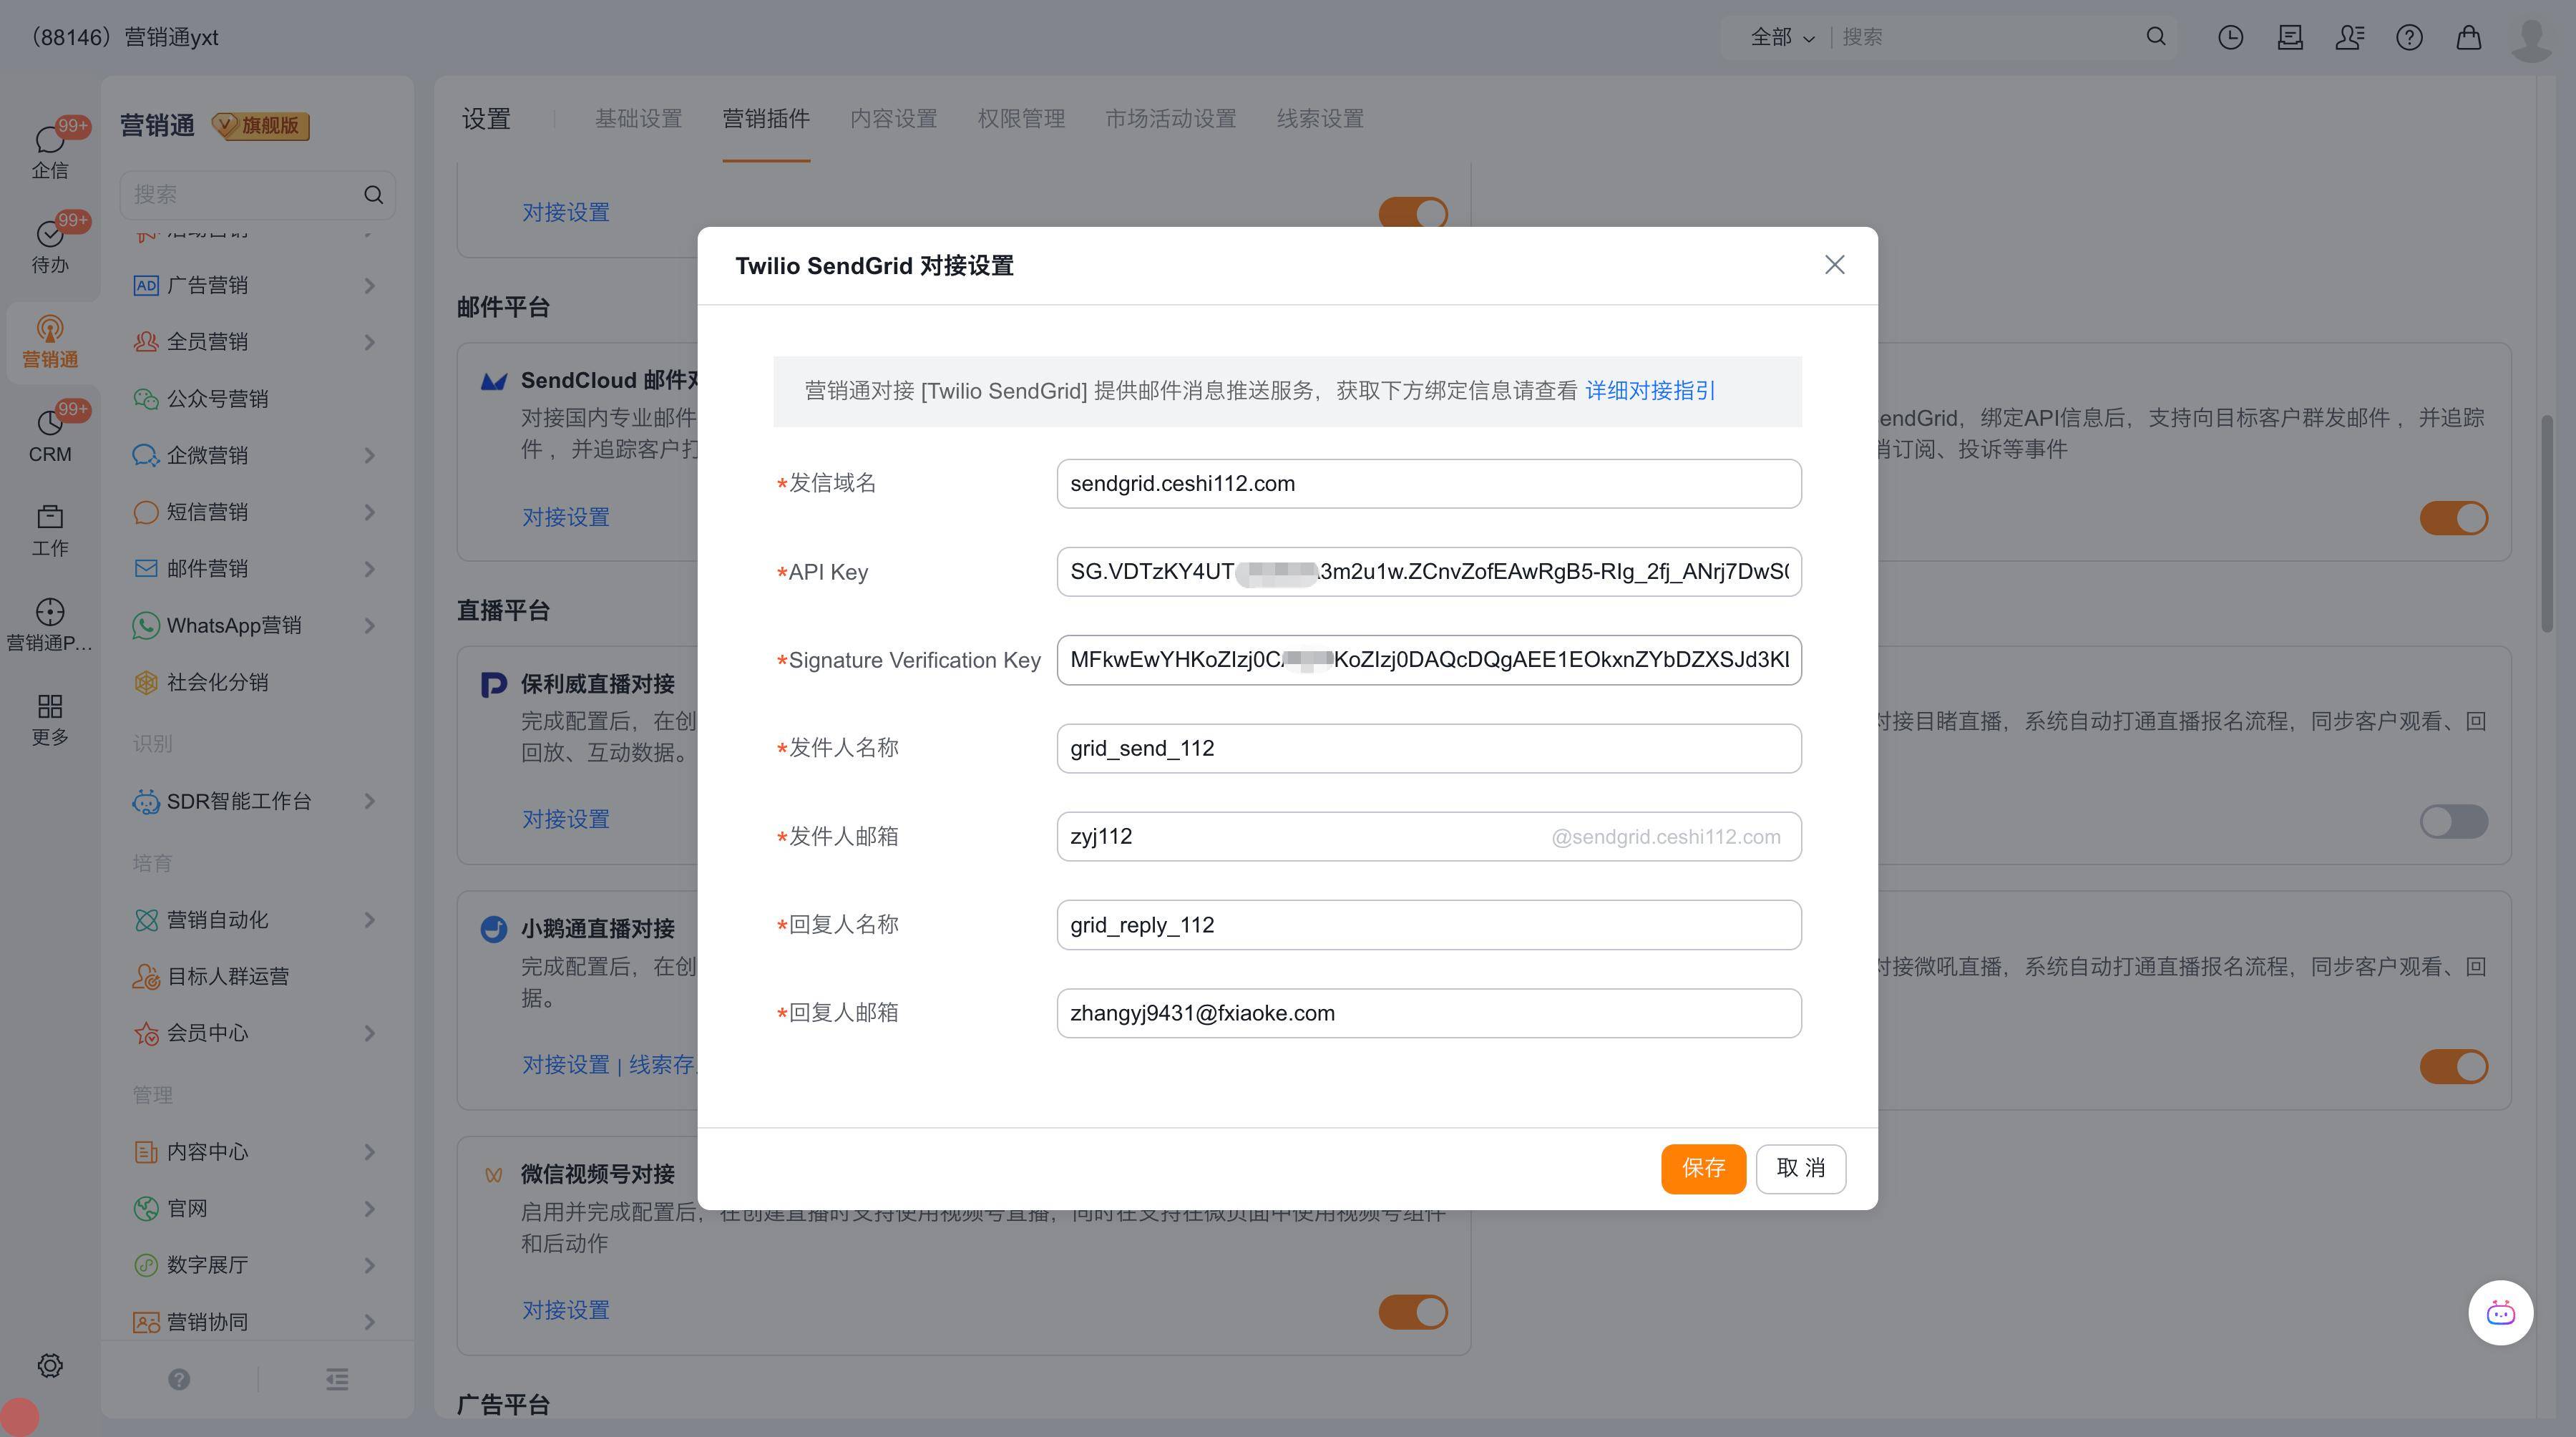Close the Twilio SendGrid dialog
This screenshot has height=1437, width=2576.
pyautogui.click(x=1834, y=265)
